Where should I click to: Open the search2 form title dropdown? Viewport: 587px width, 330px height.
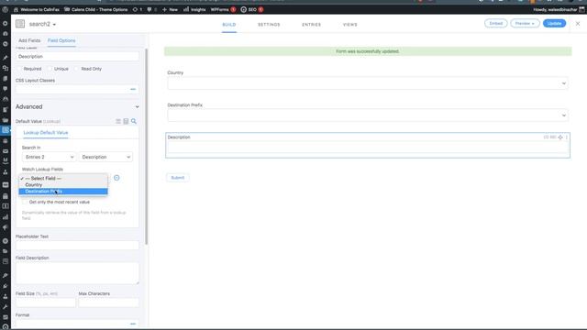[43, 24]
